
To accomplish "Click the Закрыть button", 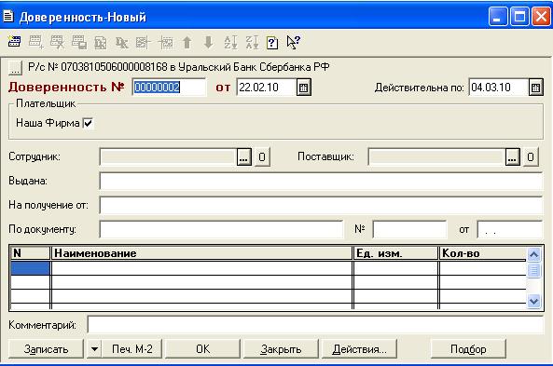I will 281,349.
